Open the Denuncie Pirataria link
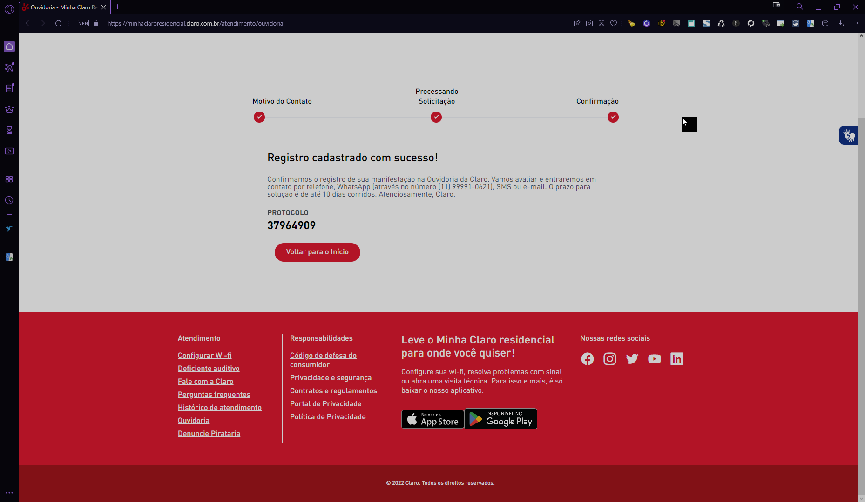The width and height of the screenshot is (865, 502). click(209, 434)
